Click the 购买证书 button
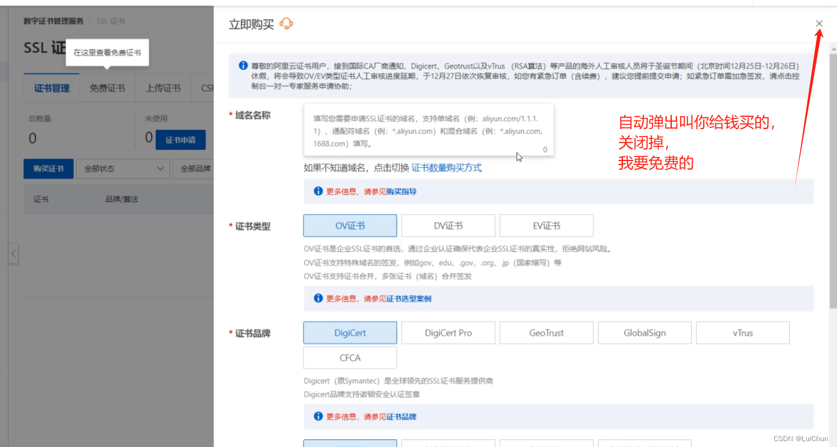This screenshot has height=447, width=837. (48, 169)
